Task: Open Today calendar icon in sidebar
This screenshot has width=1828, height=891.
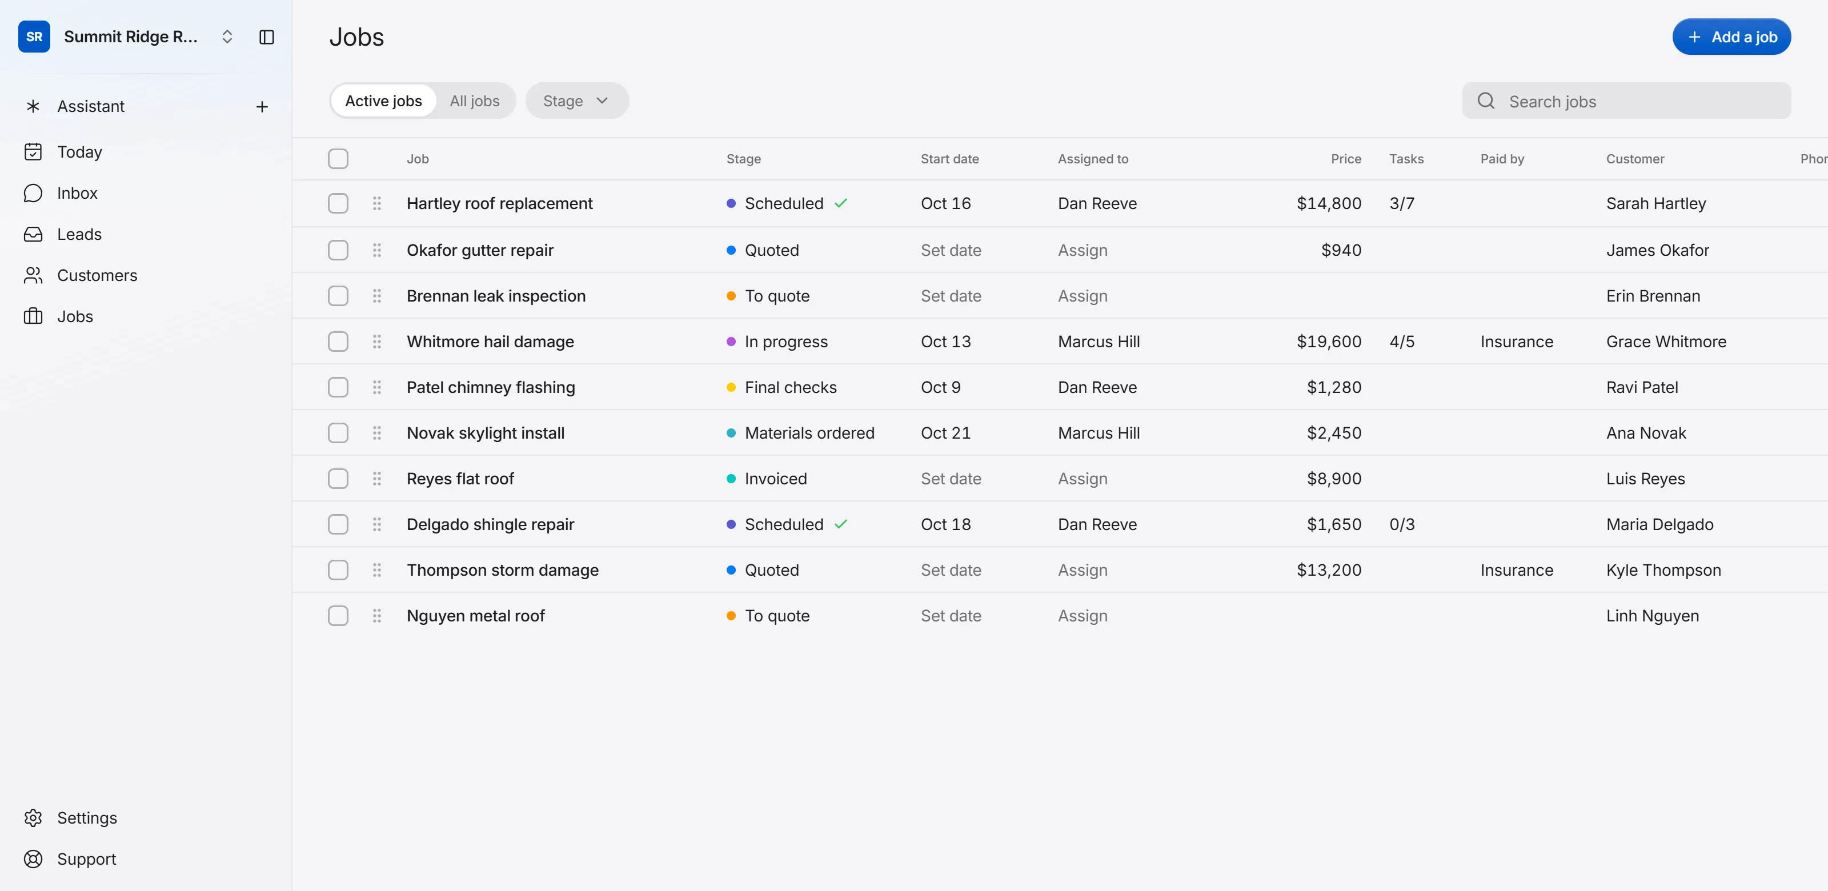Action: pyautogui.click(x=33, y=152)
